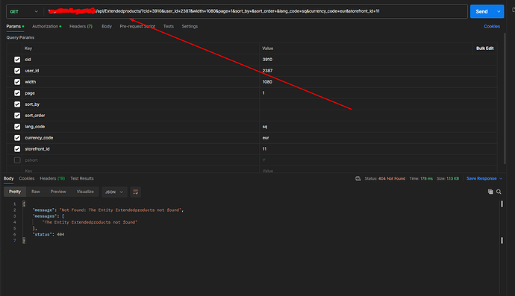The width and height of the screenshot is (515, 296).
Task: Open the JSON format dropdown
Action: click(114, 192)
